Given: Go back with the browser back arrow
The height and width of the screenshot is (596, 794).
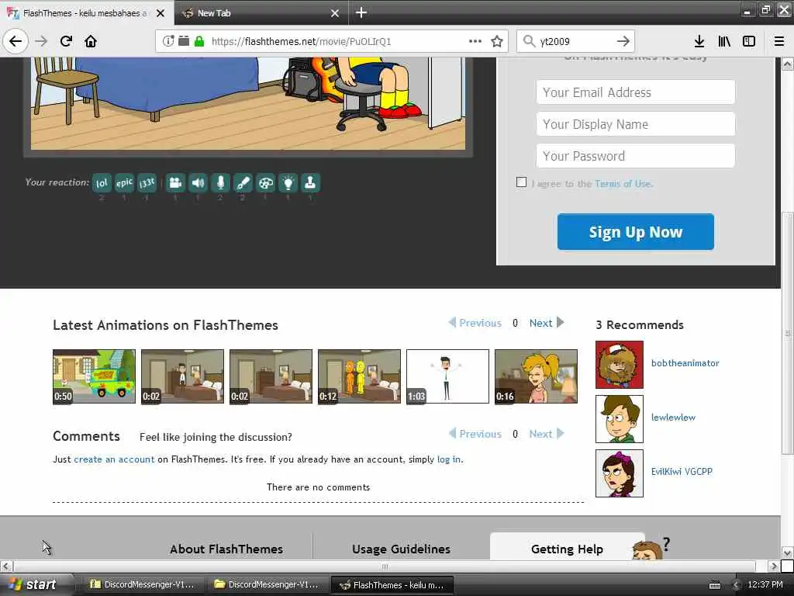Looking at the screenshot, I should (x=16, y=41).
